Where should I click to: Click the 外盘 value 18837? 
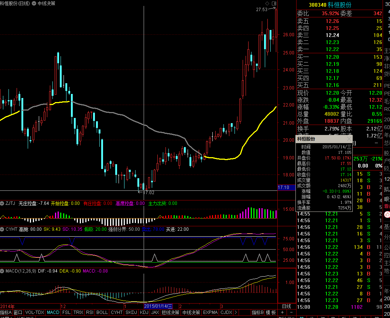click(332, 121)
